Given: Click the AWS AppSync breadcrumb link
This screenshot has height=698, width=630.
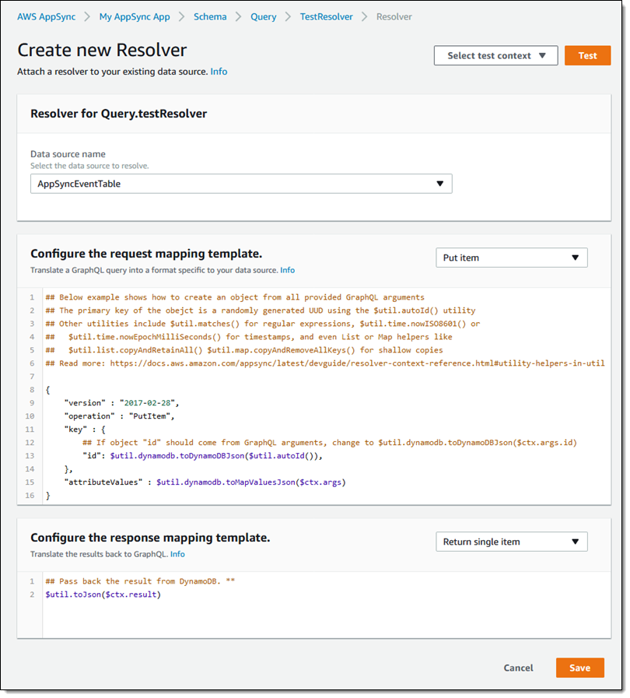Looking at the screenshot, I should (x=47, y=16).
